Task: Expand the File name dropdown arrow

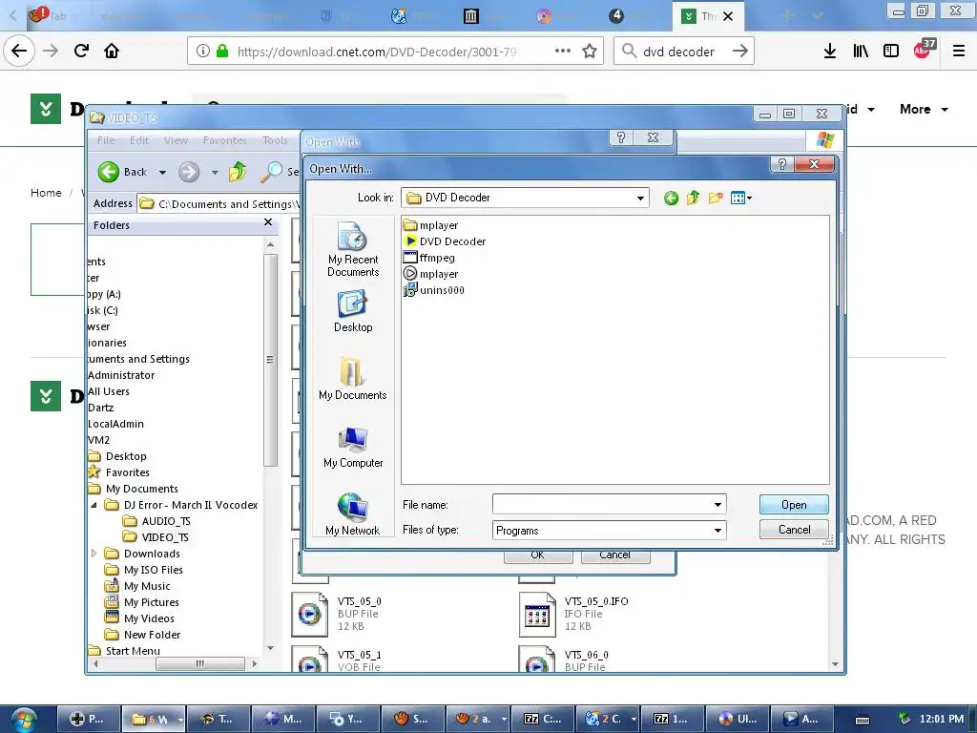Action: tap(717, 504)
